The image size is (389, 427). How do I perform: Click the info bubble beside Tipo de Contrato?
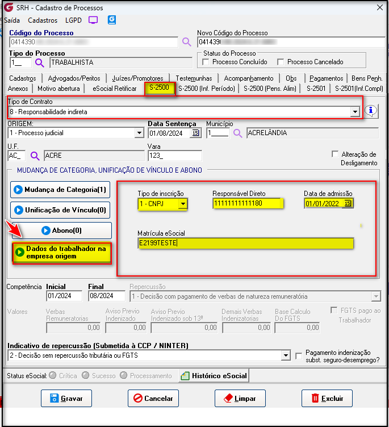(371, 111)
